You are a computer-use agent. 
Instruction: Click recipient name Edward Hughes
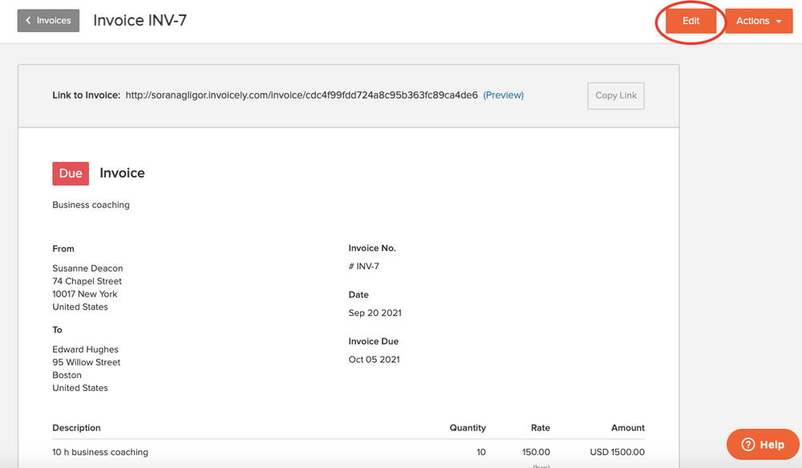[x=85, y=349]
